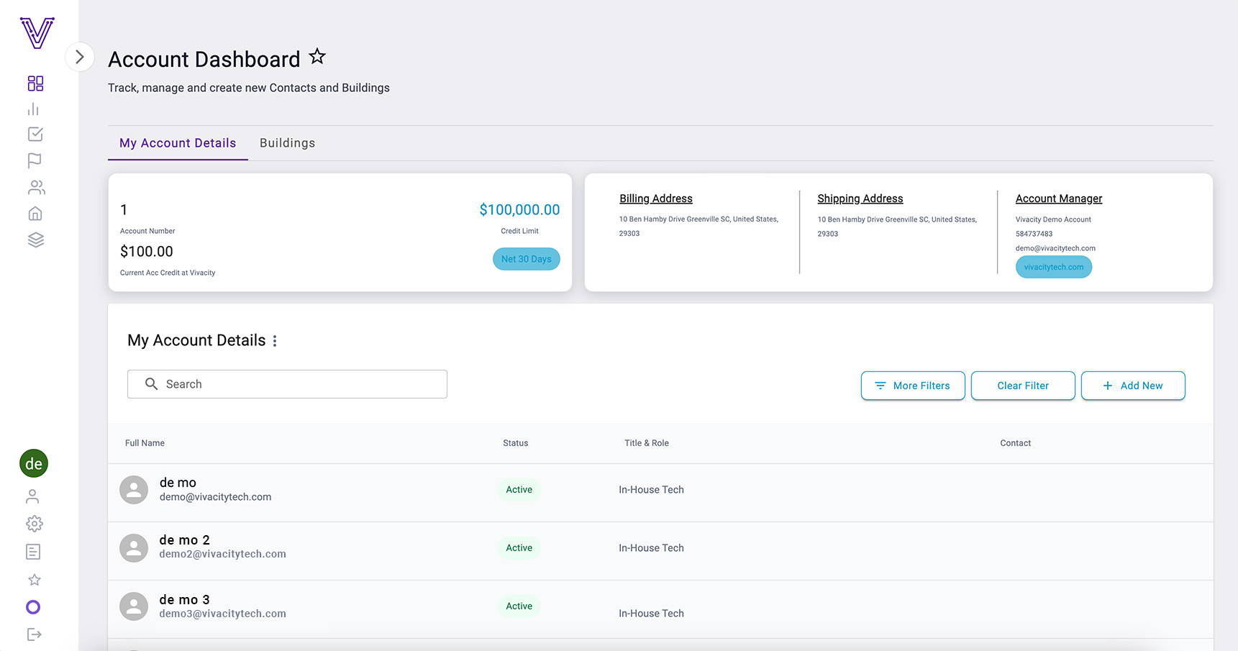
Task: Select contact name 'de mo 3'
Action: click(x=185, y=600)
